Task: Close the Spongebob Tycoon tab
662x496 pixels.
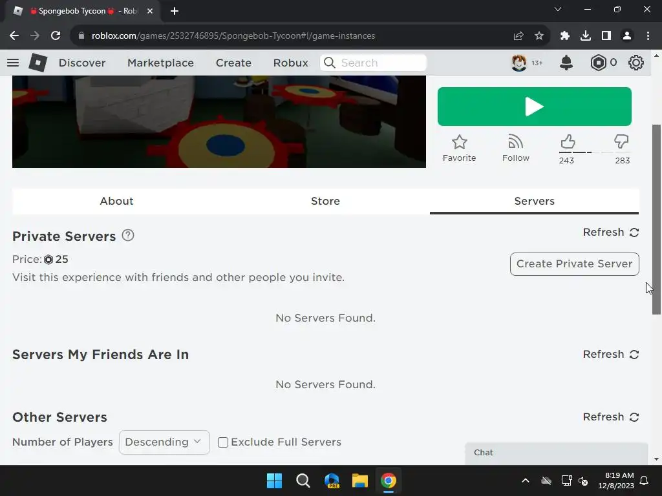Action: click(x=150, y=11)
